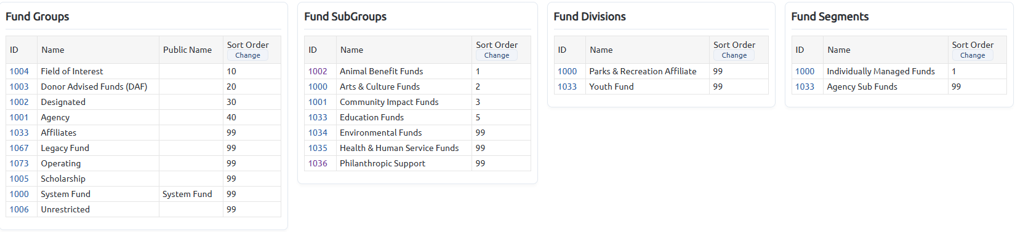The image size is (1015, 232).
Task: Click Change button under Fund Divisions Sort Order
Action: coord(734,55)
